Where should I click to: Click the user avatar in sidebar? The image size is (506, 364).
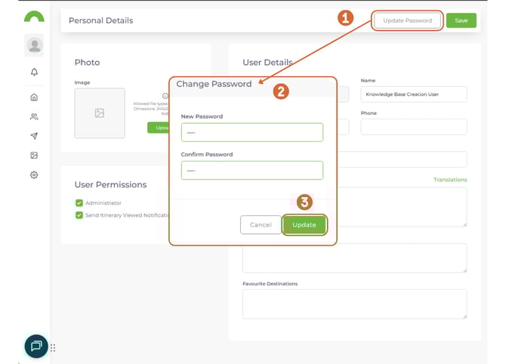(x=34, y=45)
